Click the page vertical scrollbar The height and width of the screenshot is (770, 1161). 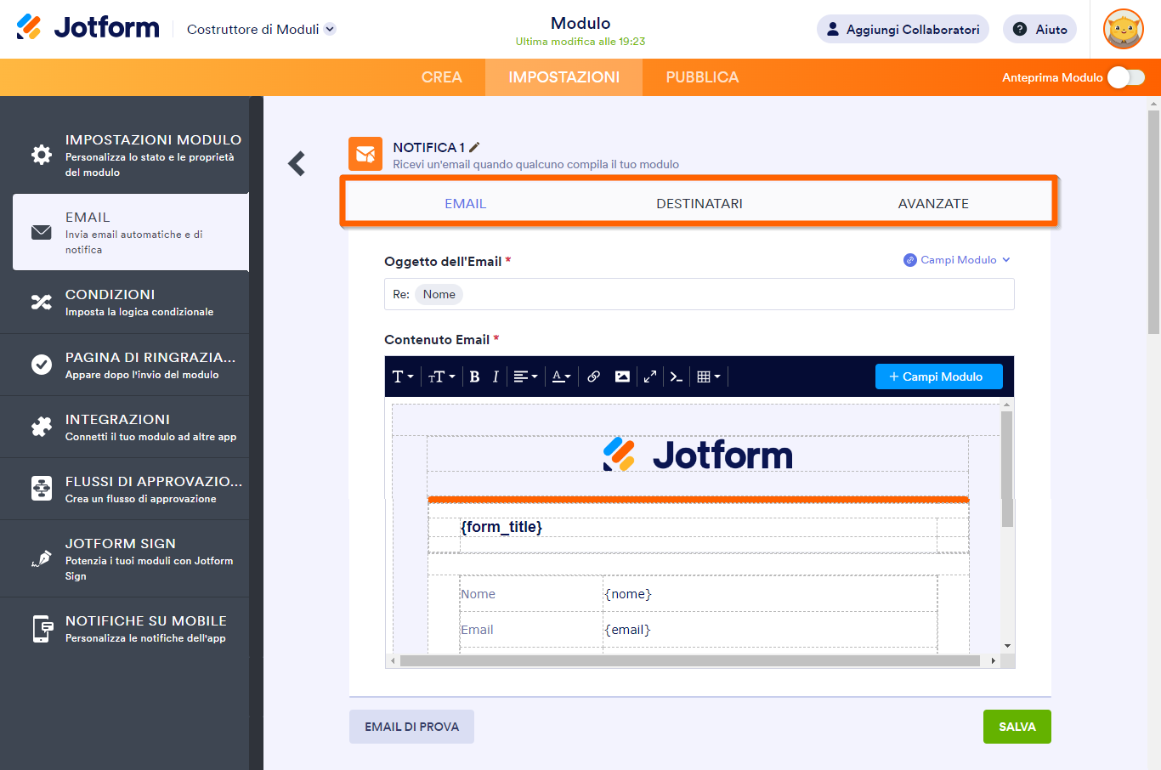click(x=1153, y=221)
